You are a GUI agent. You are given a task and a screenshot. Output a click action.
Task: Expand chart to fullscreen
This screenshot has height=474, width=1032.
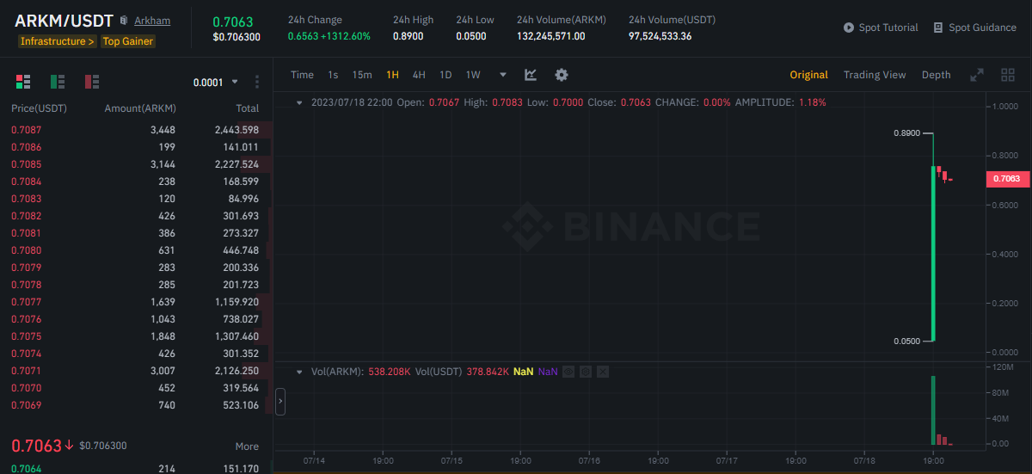[977, 75]
